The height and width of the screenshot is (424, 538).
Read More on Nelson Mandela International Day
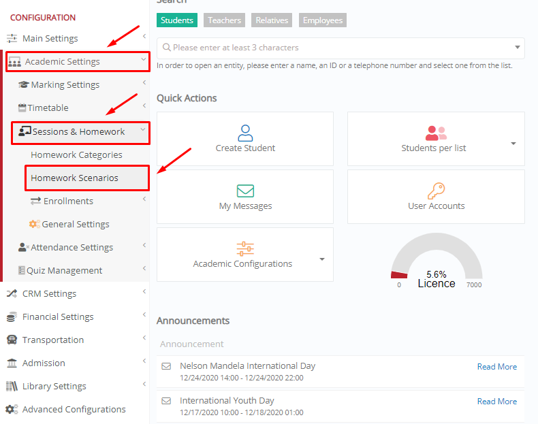point(497,367)
